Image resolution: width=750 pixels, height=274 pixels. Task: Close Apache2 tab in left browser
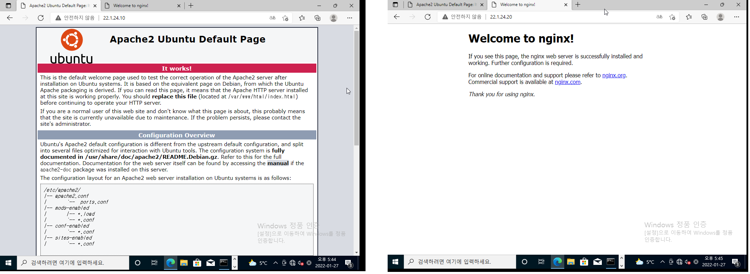95,6
